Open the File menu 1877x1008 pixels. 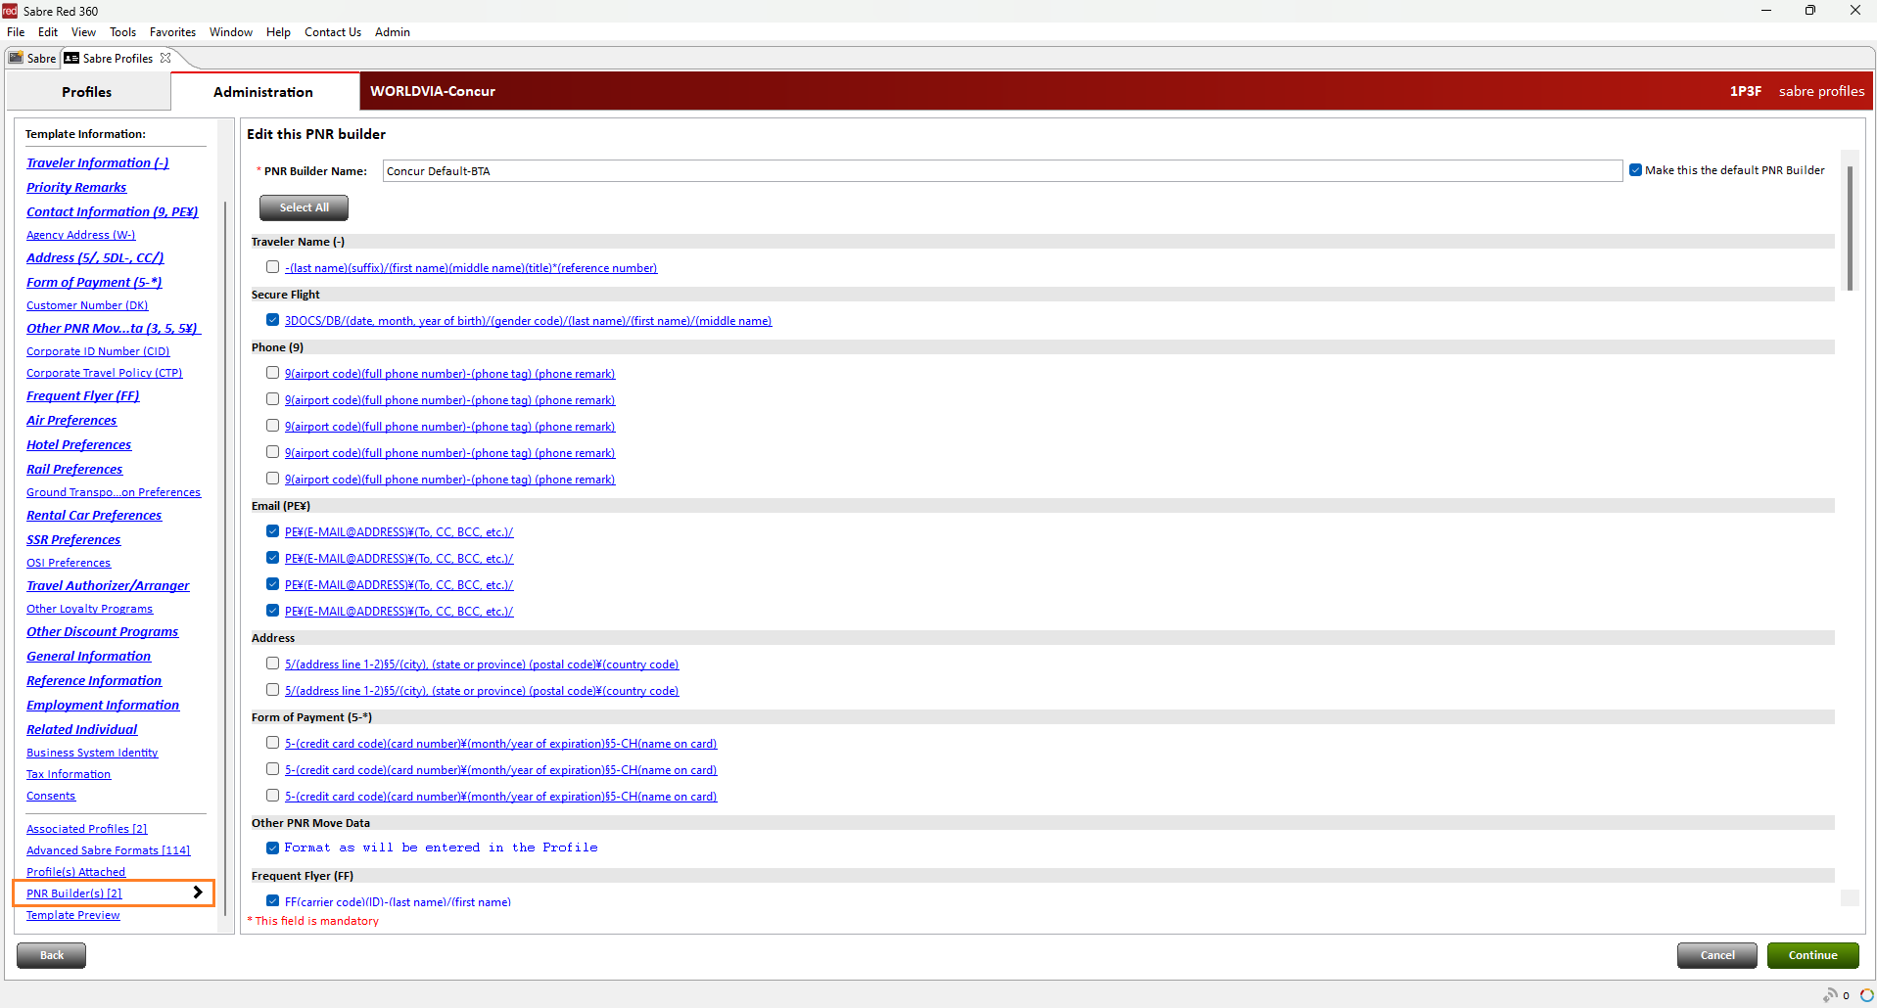(x=16, y=32)
